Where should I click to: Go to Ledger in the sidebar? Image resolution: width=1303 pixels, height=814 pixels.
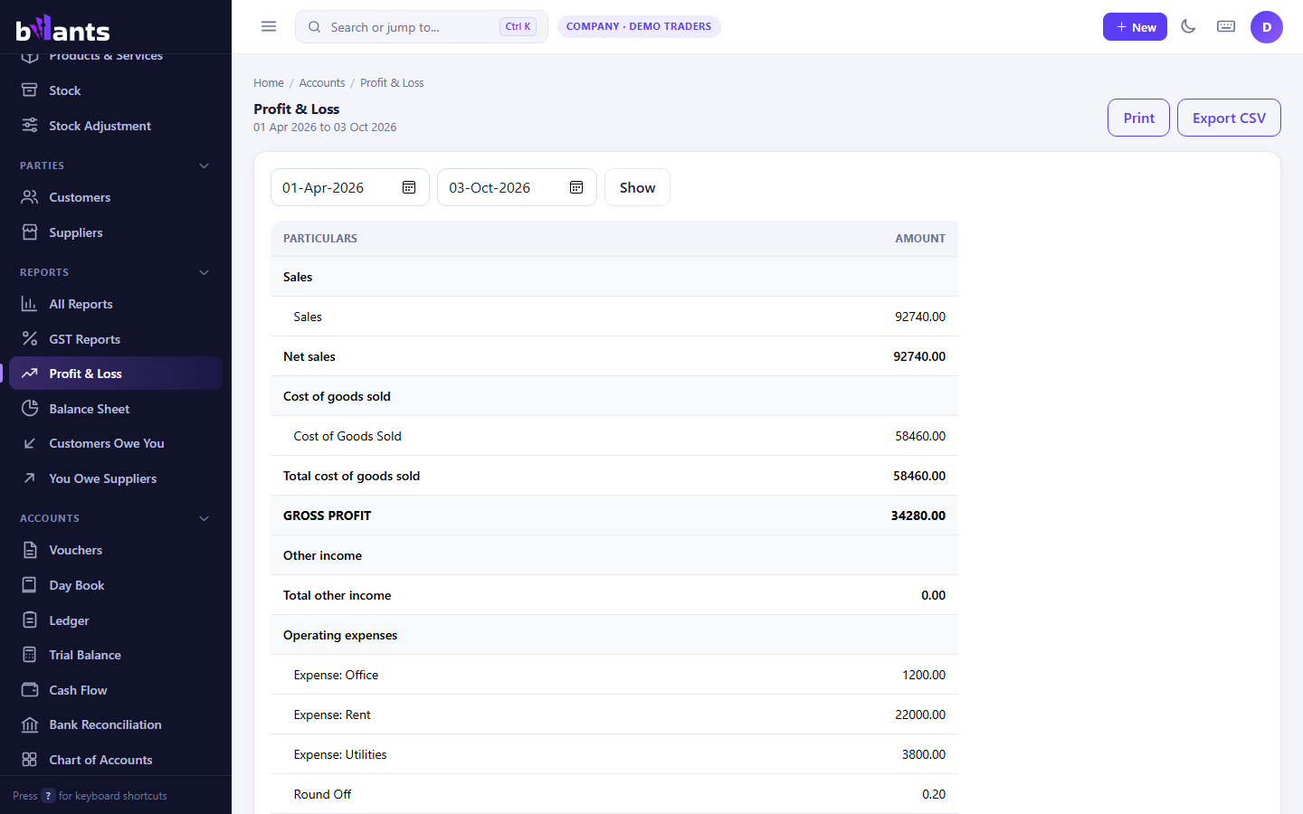point(116,620)
